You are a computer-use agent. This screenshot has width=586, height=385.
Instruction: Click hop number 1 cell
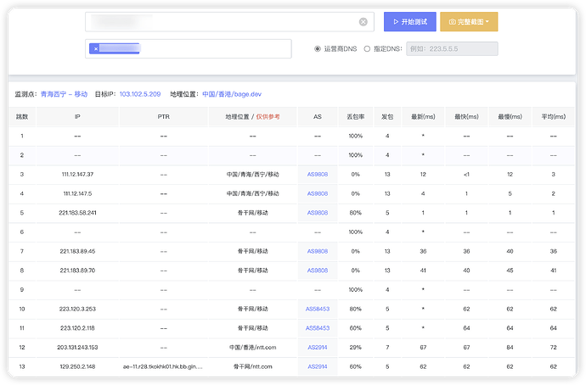(x=22, y=136)
